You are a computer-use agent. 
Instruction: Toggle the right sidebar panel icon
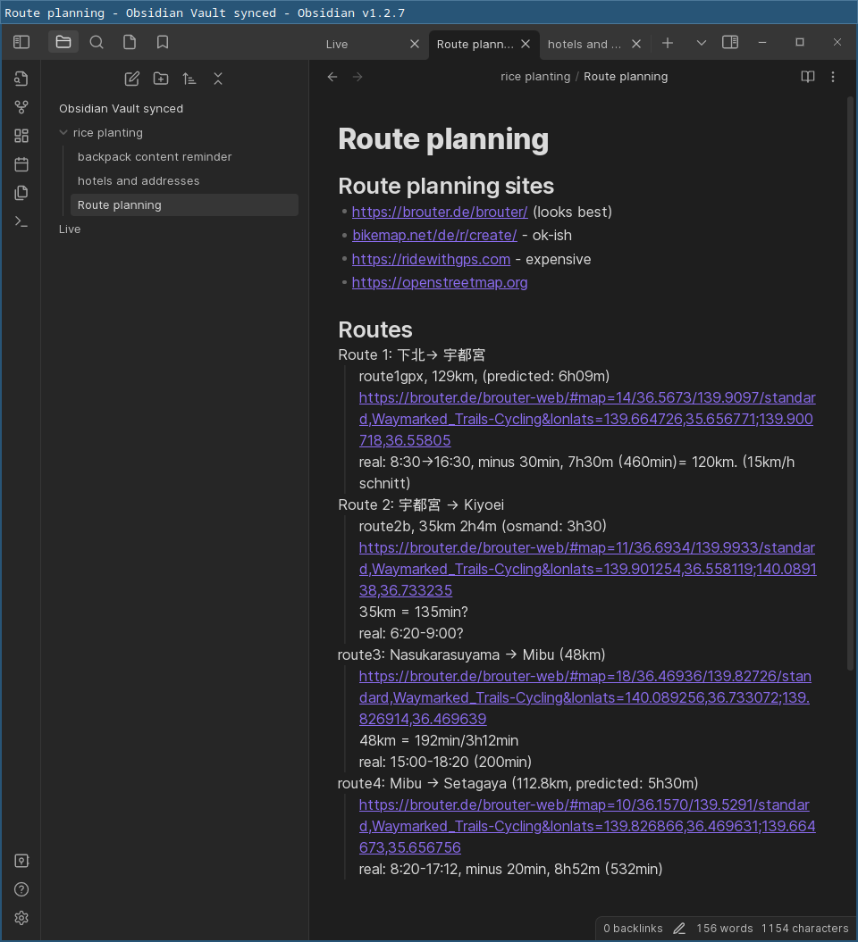click(730, 42)
